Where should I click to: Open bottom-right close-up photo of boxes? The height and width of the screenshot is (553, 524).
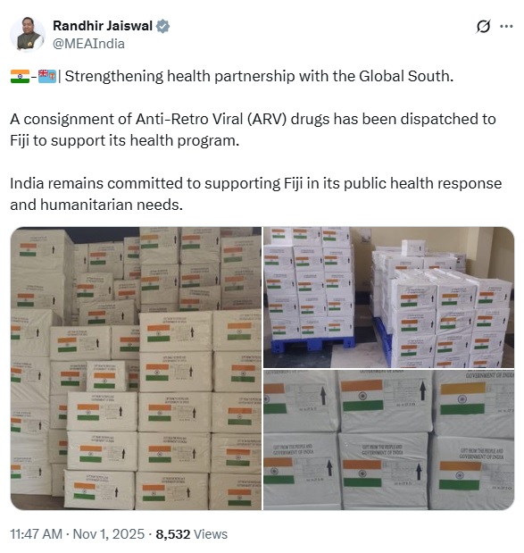point(388,440)
